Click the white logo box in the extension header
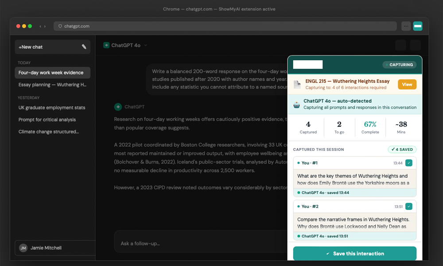The height and width of the screenshot is (266, 443). point(308,64)
